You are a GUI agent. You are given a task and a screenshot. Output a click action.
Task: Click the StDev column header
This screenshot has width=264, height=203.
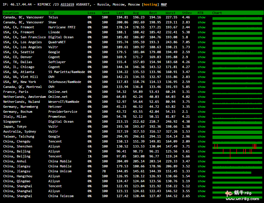pos(186,13)
